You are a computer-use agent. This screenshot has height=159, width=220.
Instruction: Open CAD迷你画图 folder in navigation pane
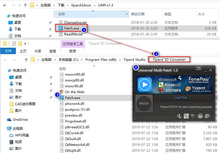[23, 104]
